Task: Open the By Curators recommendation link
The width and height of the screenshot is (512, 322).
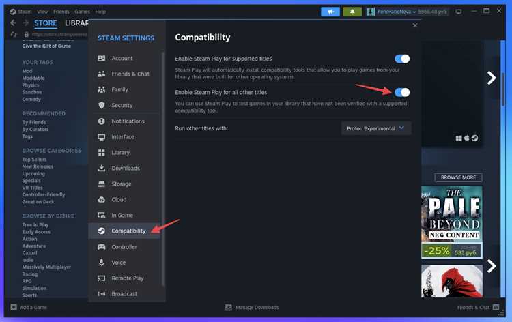Action: [35, 130]
